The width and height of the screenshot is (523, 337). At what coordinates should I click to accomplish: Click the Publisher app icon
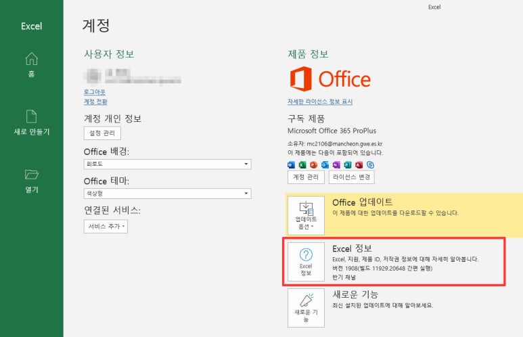click(348, 165)
